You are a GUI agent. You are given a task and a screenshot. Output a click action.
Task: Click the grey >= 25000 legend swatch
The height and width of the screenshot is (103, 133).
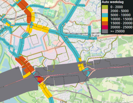pos(105,31)
